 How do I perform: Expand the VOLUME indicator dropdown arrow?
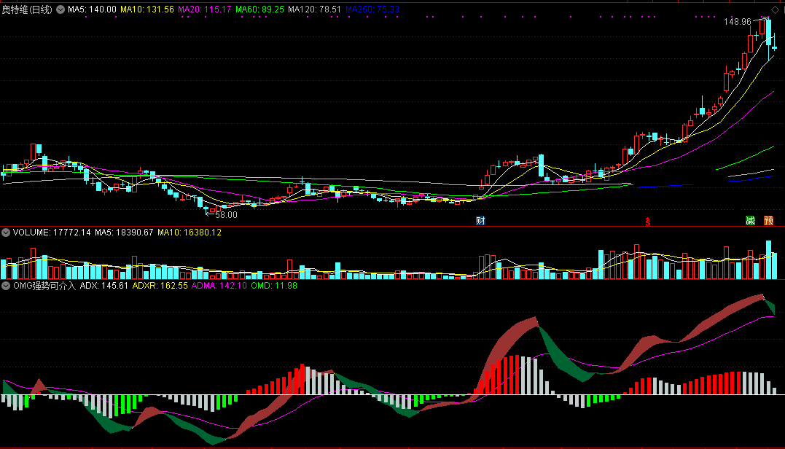click(x=6, y=233)
